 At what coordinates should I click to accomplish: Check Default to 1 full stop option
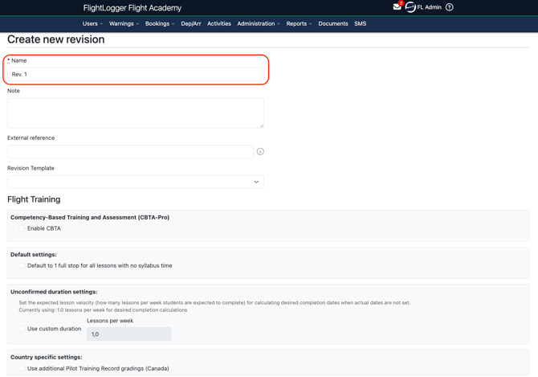(22, 265)
